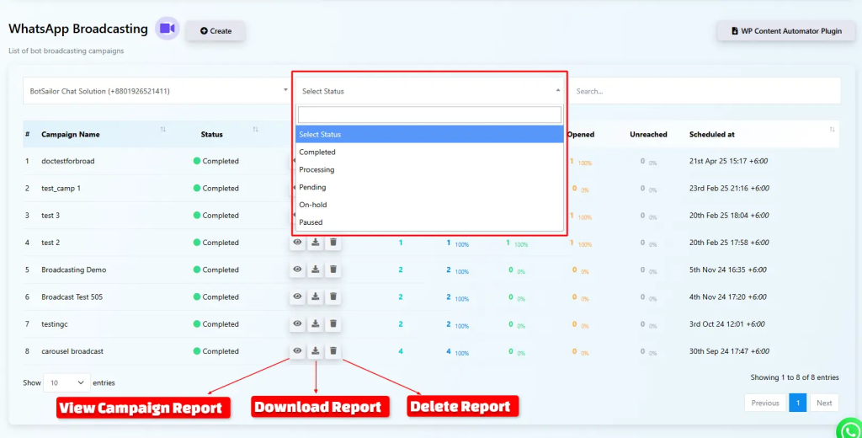View campaign report for test 2
The height and width of the screenshot is (438, 862).
tap(297, 242)
